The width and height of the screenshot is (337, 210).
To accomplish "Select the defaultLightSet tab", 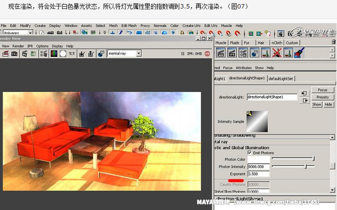I will coord(281,78).
